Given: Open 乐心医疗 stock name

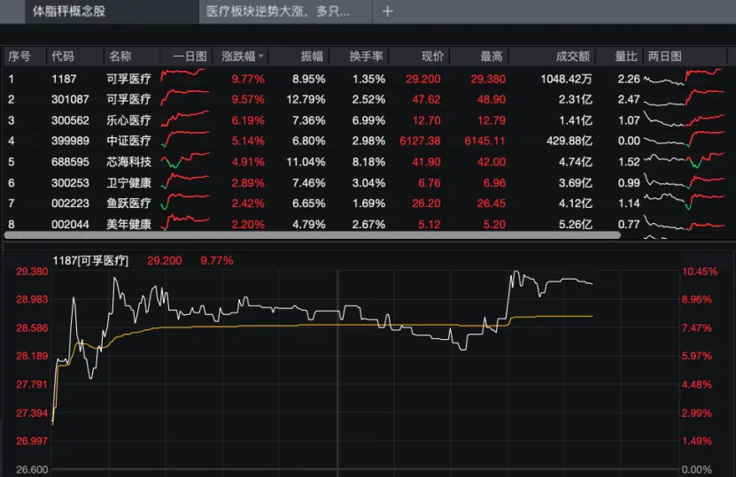Looking at the screenshot, I should coord(128,120).
